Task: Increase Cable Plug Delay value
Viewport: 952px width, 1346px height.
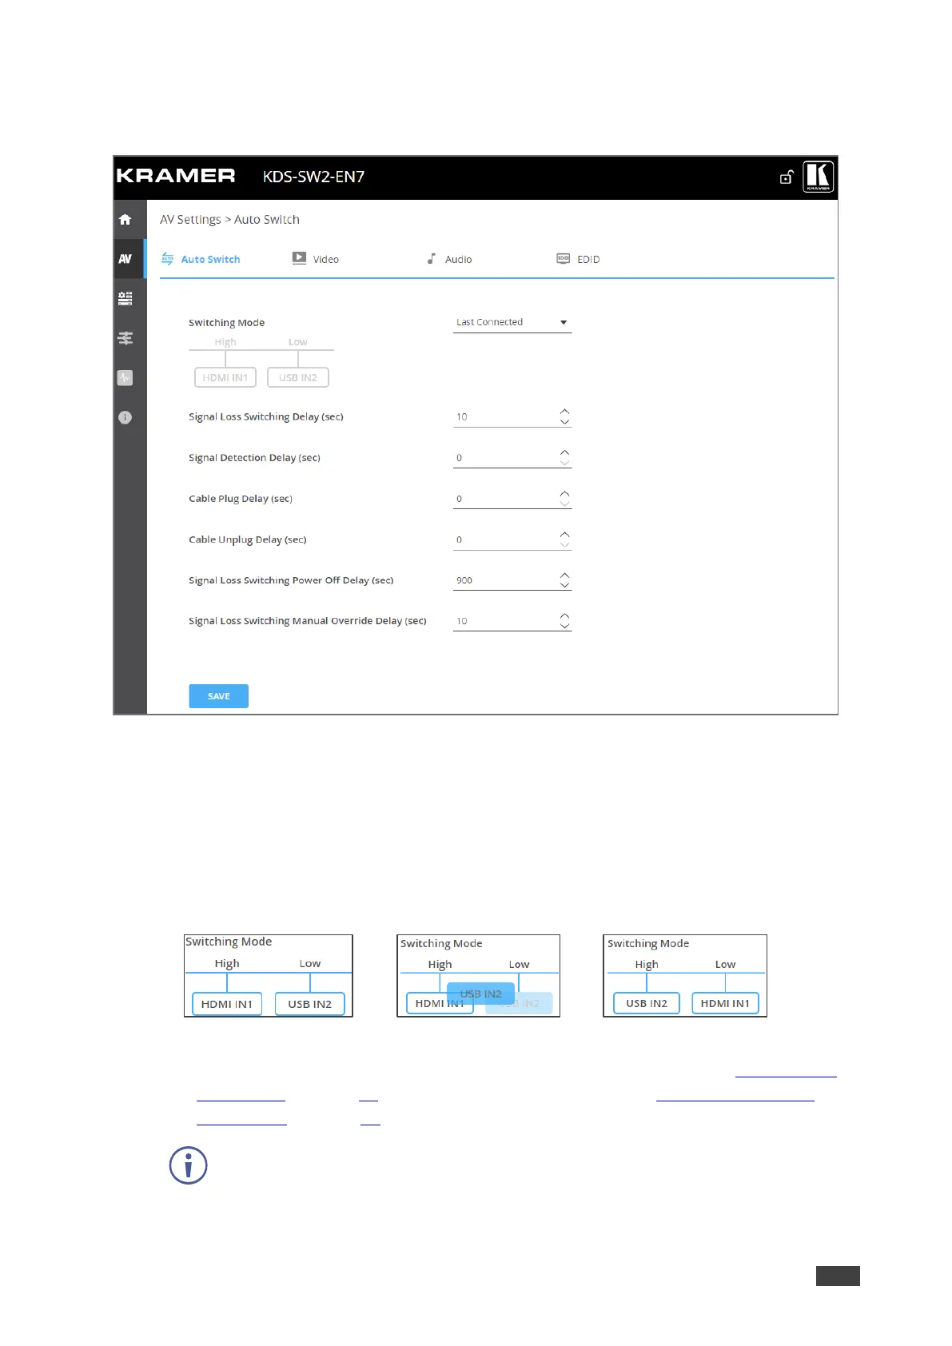Action: 564,493
